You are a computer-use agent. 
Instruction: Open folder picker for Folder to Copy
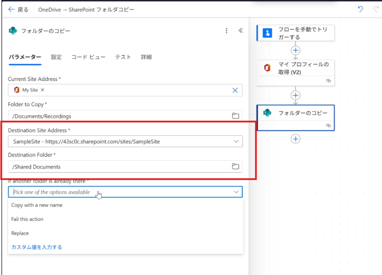click(x=235, y=116)
